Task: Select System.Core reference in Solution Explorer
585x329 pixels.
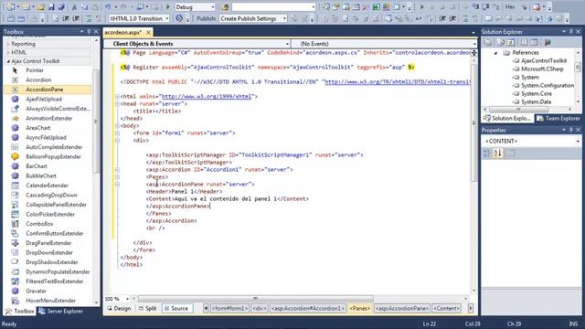Action: click(537, 93)
